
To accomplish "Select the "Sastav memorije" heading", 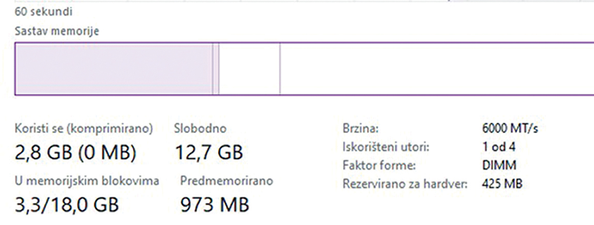I will tap(57, 31).
